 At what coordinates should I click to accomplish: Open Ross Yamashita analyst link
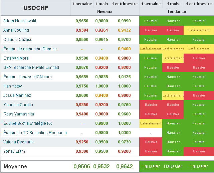tap(19, 114)
